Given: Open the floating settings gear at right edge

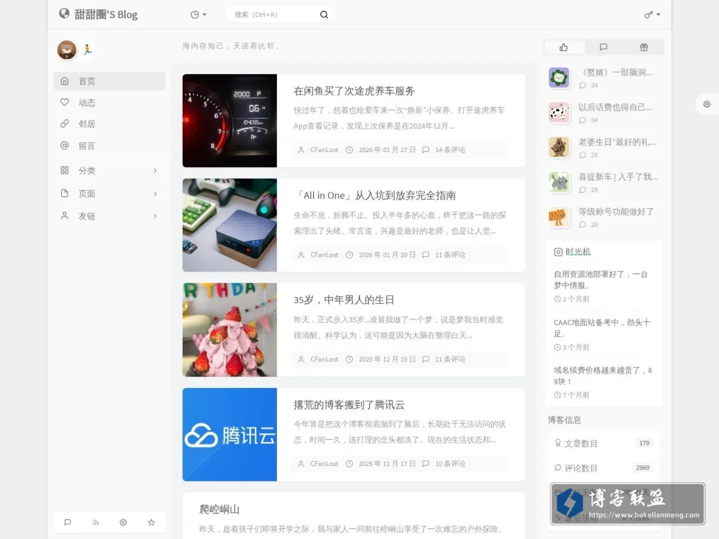Looking at the screenshot, I should 707,104.
